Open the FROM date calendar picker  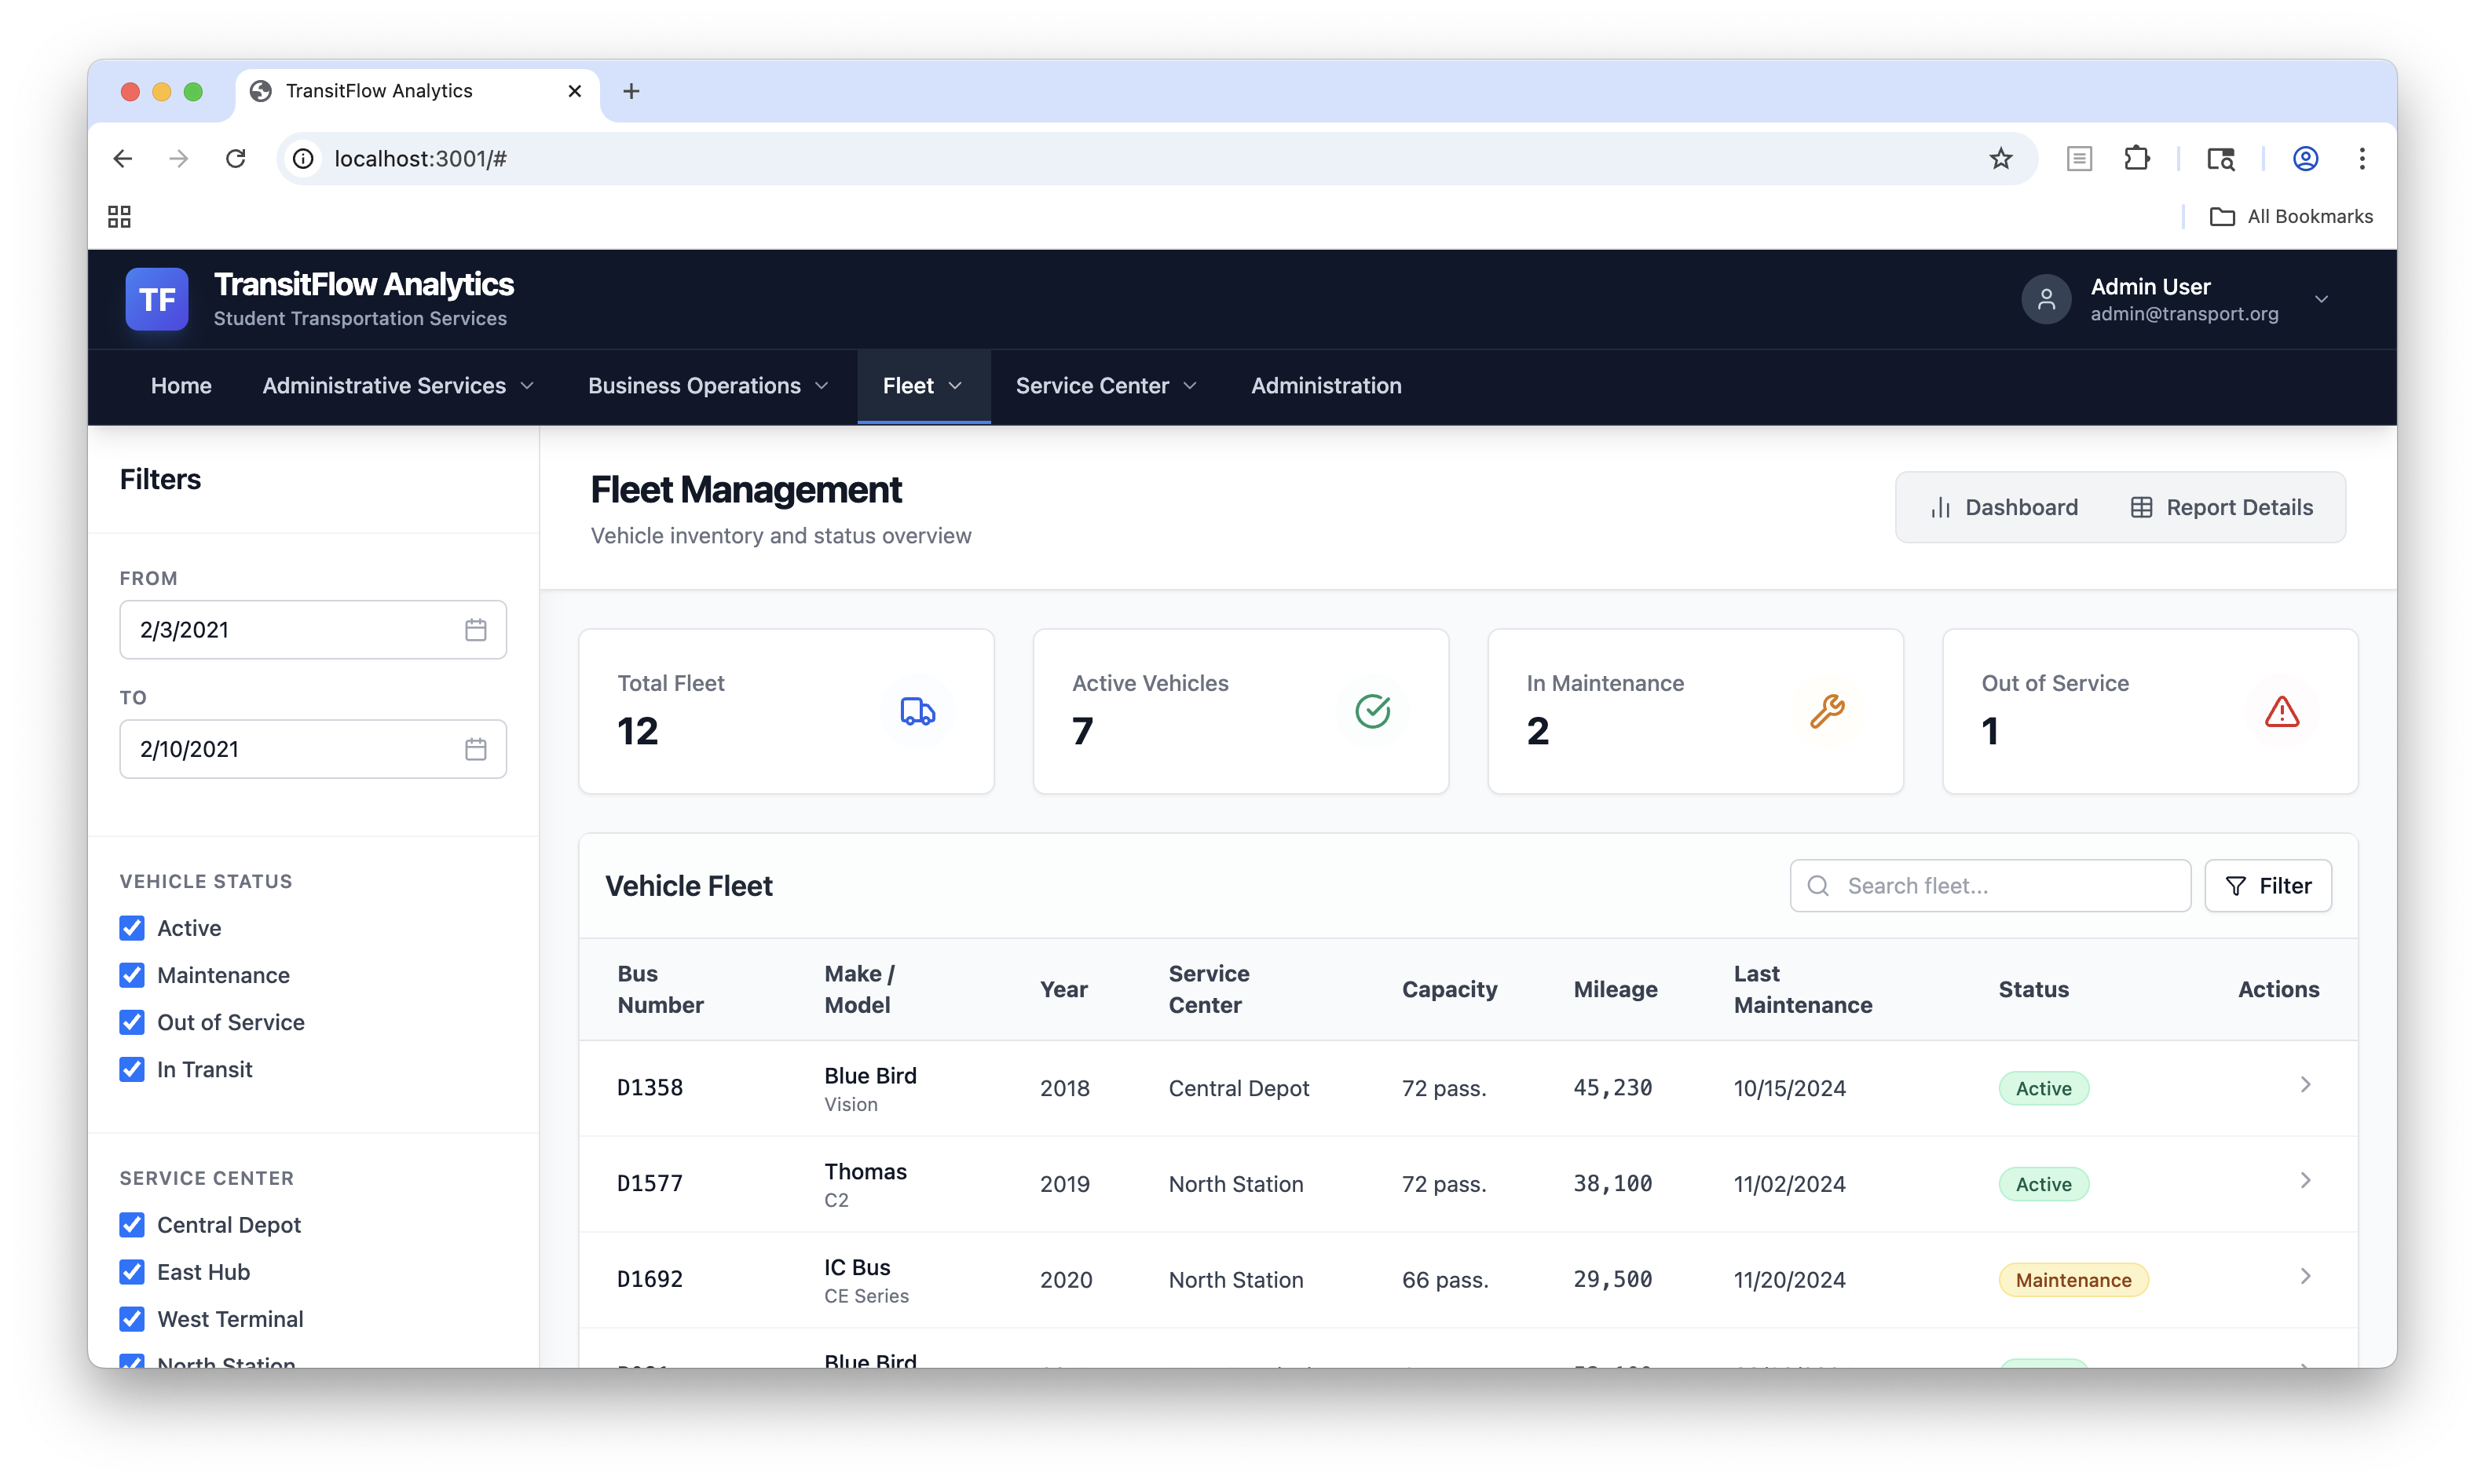coord(476,629)
